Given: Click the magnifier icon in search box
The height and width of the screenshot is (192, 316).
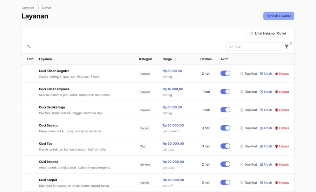Looking at the screenshot, I should (x=231, y=47).
